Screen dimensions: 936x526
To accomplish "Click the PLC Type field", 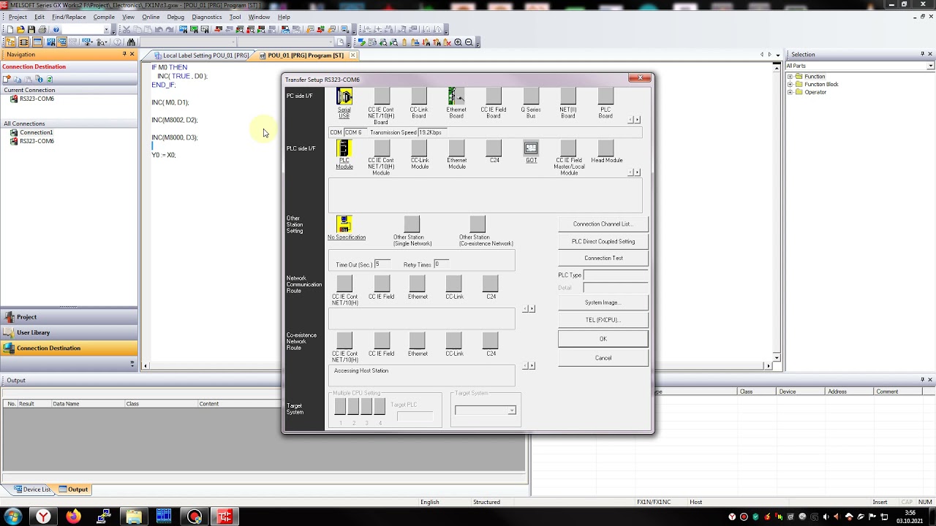I will pyautogui.click(x=616, y=275).
